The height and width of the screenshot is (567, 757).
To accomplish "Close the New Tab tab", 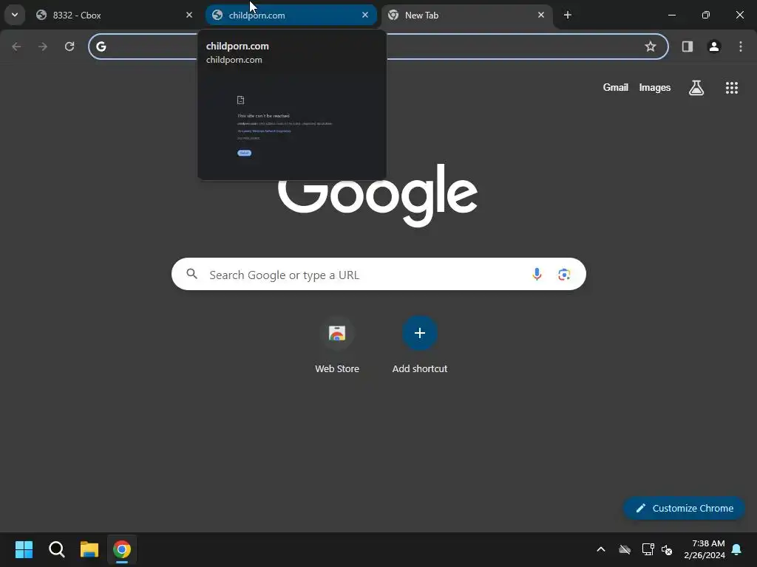I will (x=540, y=15).
